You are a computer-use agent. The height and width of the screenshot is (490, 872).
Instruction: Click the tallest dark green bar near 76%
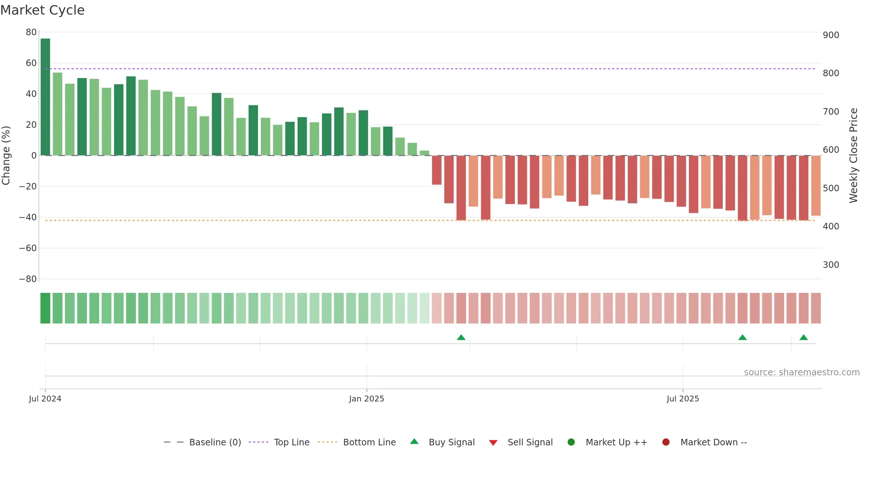tap(45, 97)
